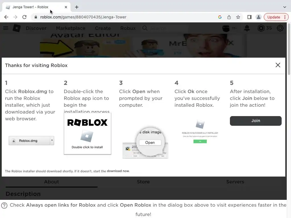Select the Jenga Tower! - Roblox tab

[36, 7]
